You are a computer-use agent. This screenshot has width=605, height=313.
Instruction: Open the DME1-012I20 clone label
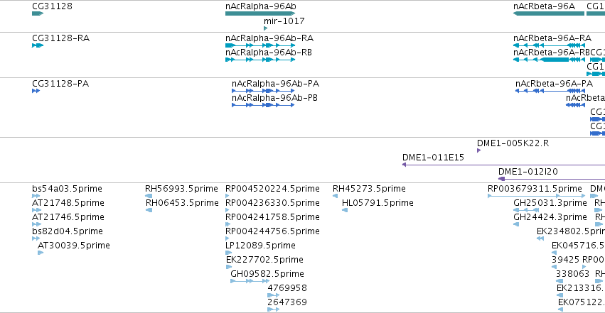528,172
